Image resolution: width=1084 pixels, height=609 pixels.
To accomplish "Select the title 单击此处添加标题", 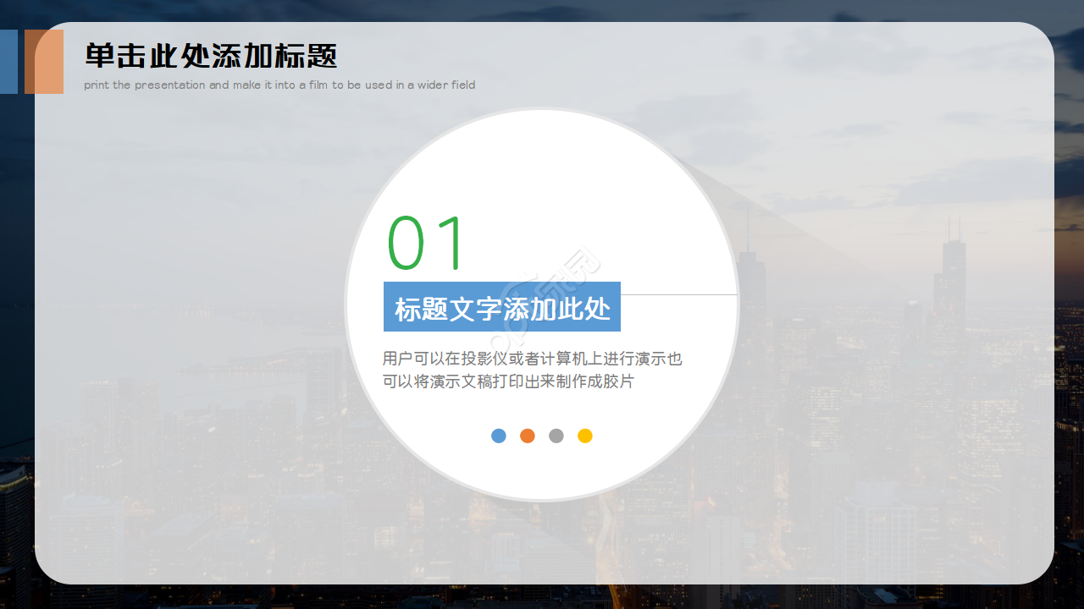I will pyautogui.click(x=210, y=54).
